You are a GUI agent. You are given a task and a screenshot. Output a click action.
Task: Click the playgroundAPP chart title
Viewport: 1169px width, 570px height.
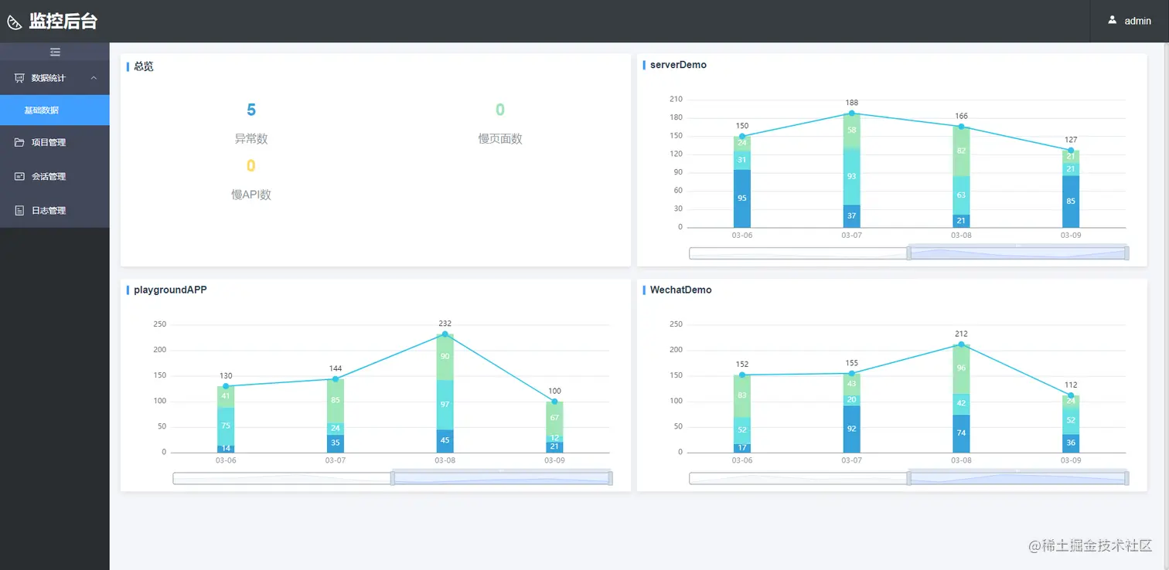coord(170,290)
